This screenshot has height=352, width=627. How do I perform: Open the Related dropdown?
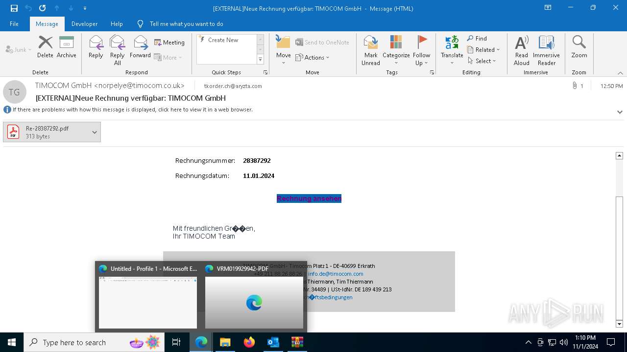483,50
